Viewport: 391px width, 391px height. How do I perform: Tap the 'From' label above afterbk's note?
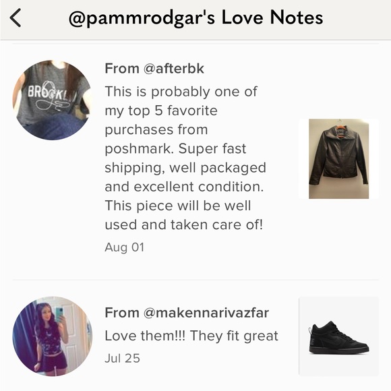(122, 68)
